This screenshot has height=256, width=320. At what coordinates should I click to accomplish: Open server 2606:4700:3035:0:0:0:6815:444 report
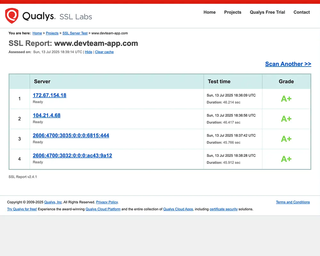click(71, 135)
